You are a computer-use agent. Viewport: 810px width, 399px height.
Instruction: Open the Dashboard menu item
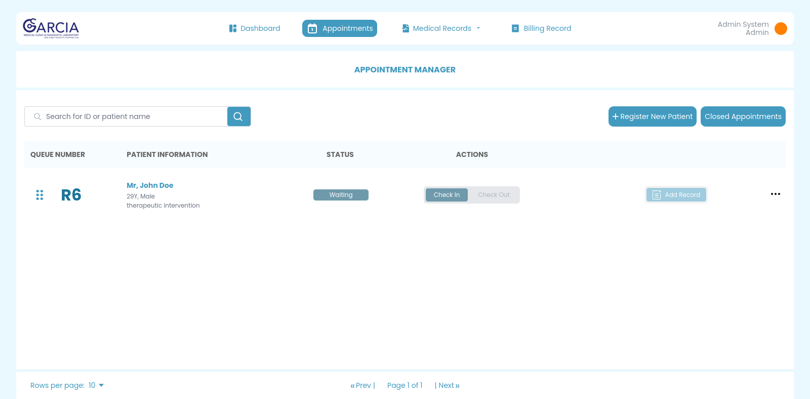[x=254, y=28]
